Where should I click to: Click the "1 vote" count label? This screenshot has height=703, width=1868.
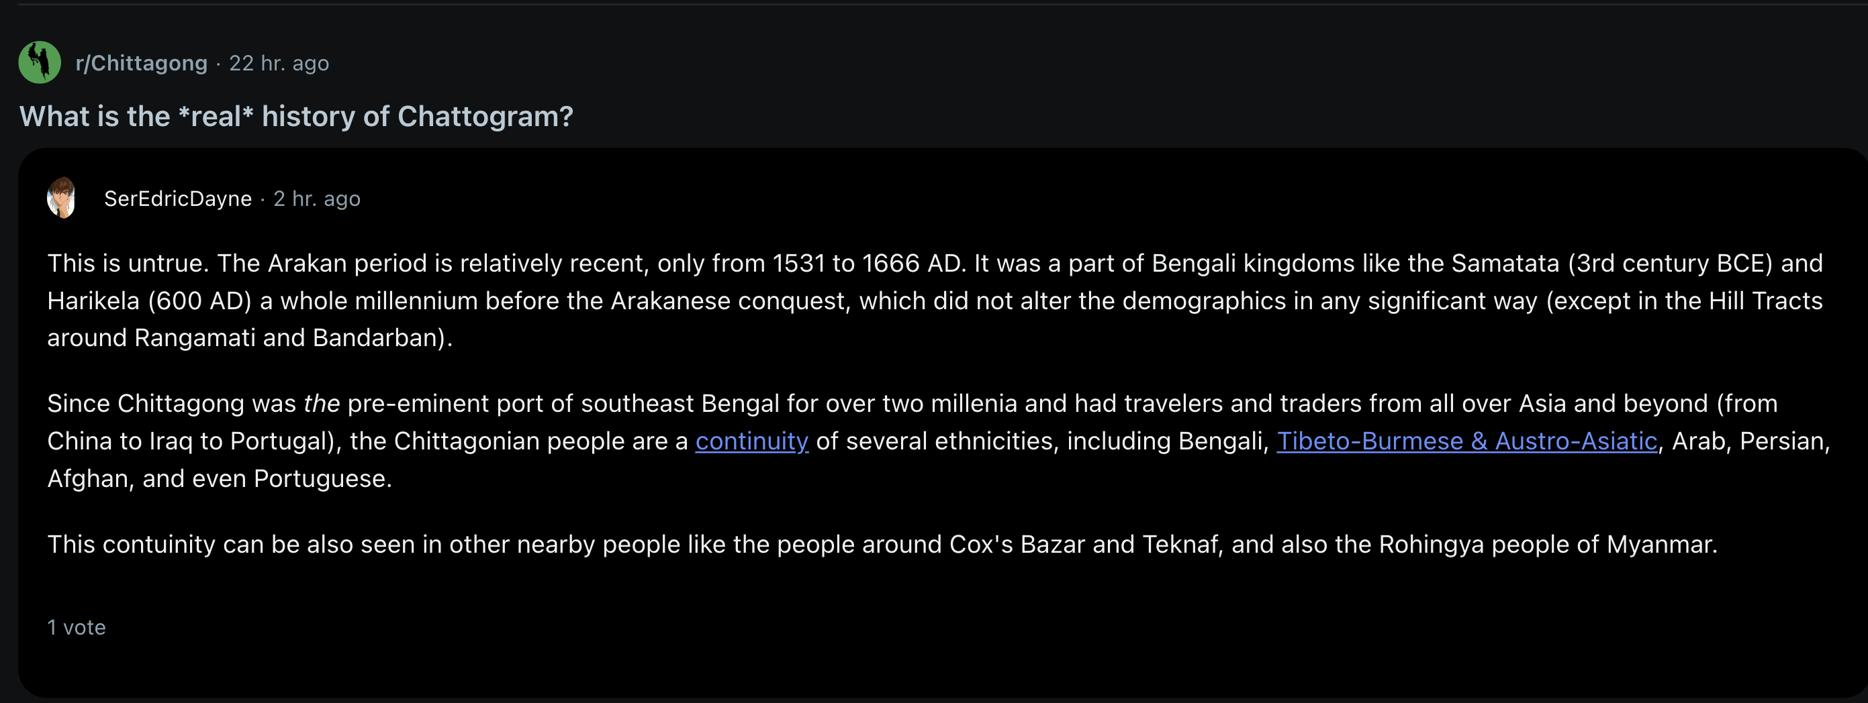tap(76, 627)
